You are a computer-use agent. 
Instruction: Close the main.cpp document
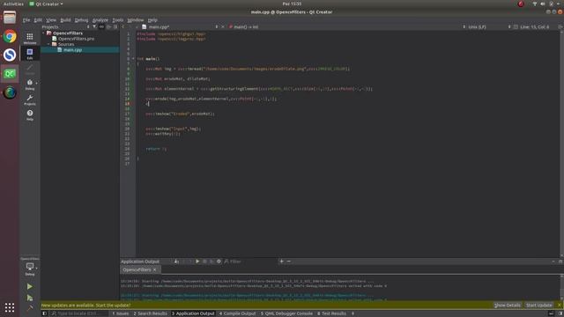(223, 27)
